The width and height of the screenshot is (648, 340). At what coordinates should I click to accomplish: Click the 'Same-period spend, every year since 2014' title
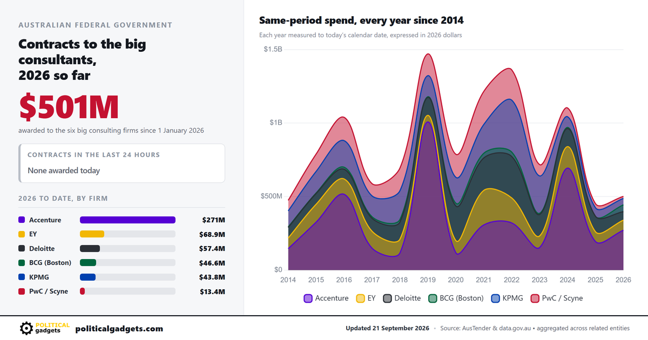[x=361, y=21]
